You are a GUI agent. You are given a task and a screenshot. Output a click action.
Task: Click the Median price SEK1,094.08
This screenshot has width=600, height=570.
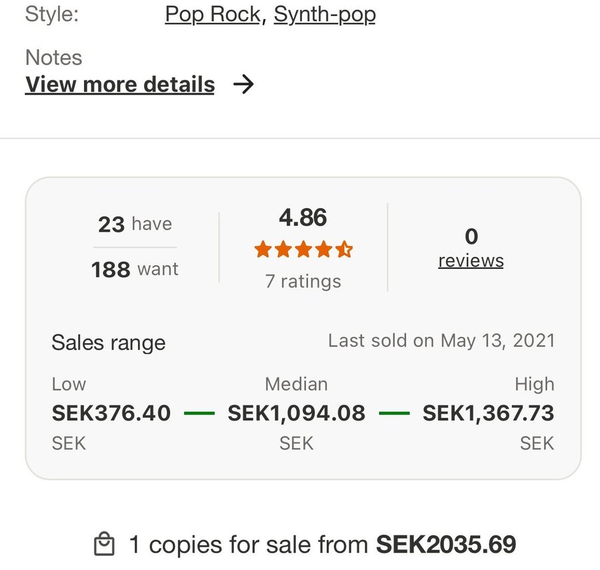point(297,413)
